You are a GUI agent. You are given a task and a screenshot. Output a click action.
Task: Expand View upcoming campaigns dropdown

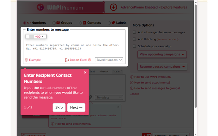162,54
